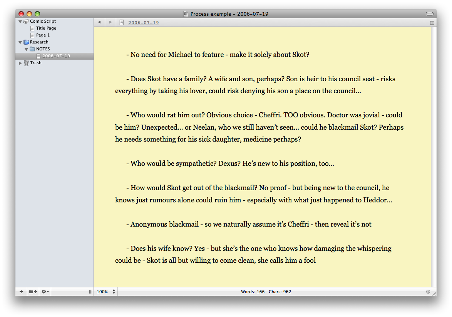Click the split editor button

pos(432,23)
